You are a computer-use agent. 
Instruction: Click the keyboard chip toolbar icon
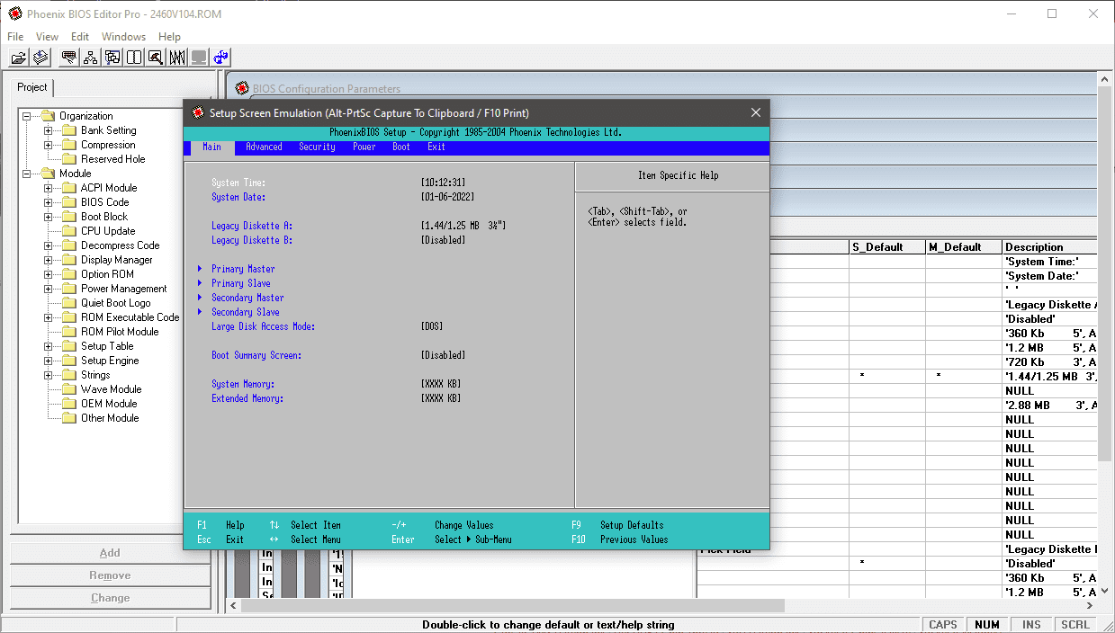68,58
